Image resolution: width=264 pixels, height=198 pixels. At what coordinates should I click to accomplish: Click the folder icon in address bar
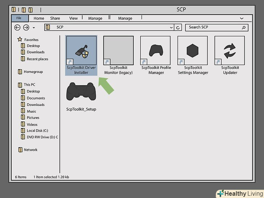click(x=48, y=27)
